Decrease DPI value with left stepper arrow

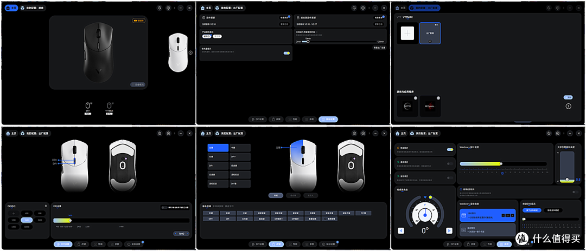[x=176, y=234]
